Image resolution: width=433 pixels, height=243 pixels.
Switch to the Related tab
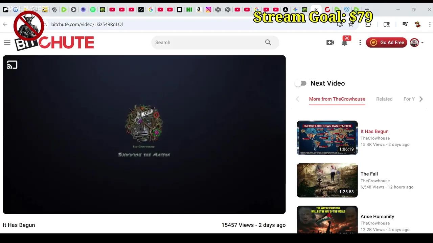pyautogui.click(x=384, y=99)
